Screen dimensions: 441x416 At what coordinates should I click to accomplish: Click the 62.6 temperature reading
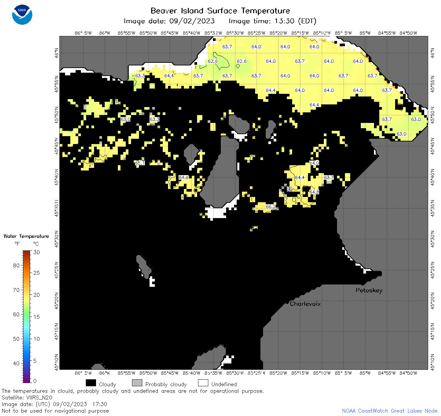pyautogui.click(x=242, y=61)
